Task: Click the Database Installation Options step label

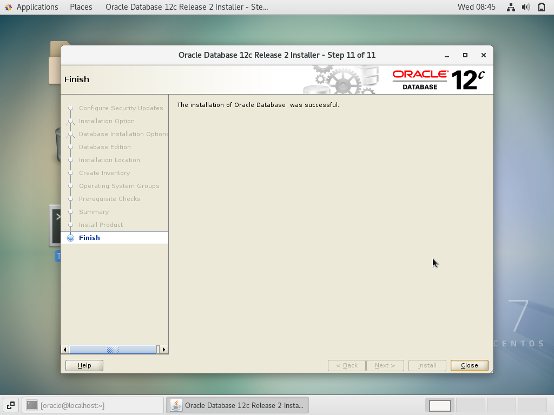Action: coord(124,134)
